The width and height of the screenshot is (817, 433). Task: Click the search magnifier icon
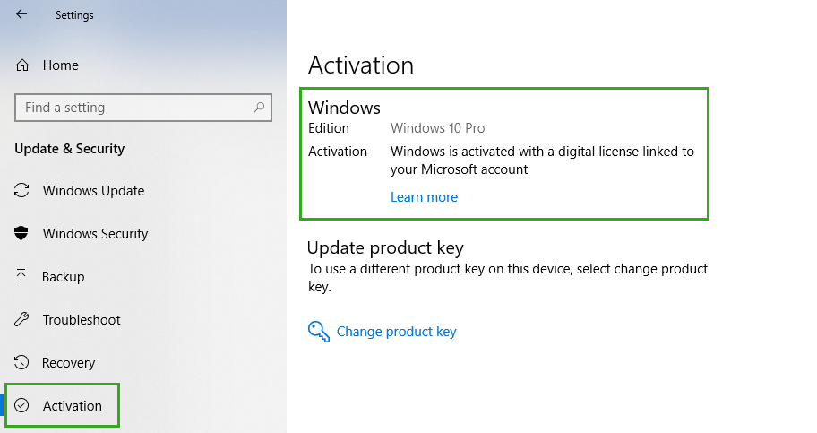tap(259, 108)
